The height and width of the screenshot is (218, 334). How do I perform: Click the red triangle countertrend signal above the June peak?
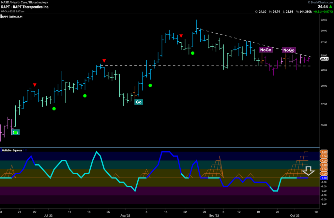(x=35, y=85)
